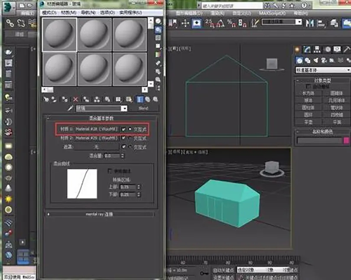Open the Hierarchy panel tab icon
The image size is (351, 280).
tap(317, 49)
